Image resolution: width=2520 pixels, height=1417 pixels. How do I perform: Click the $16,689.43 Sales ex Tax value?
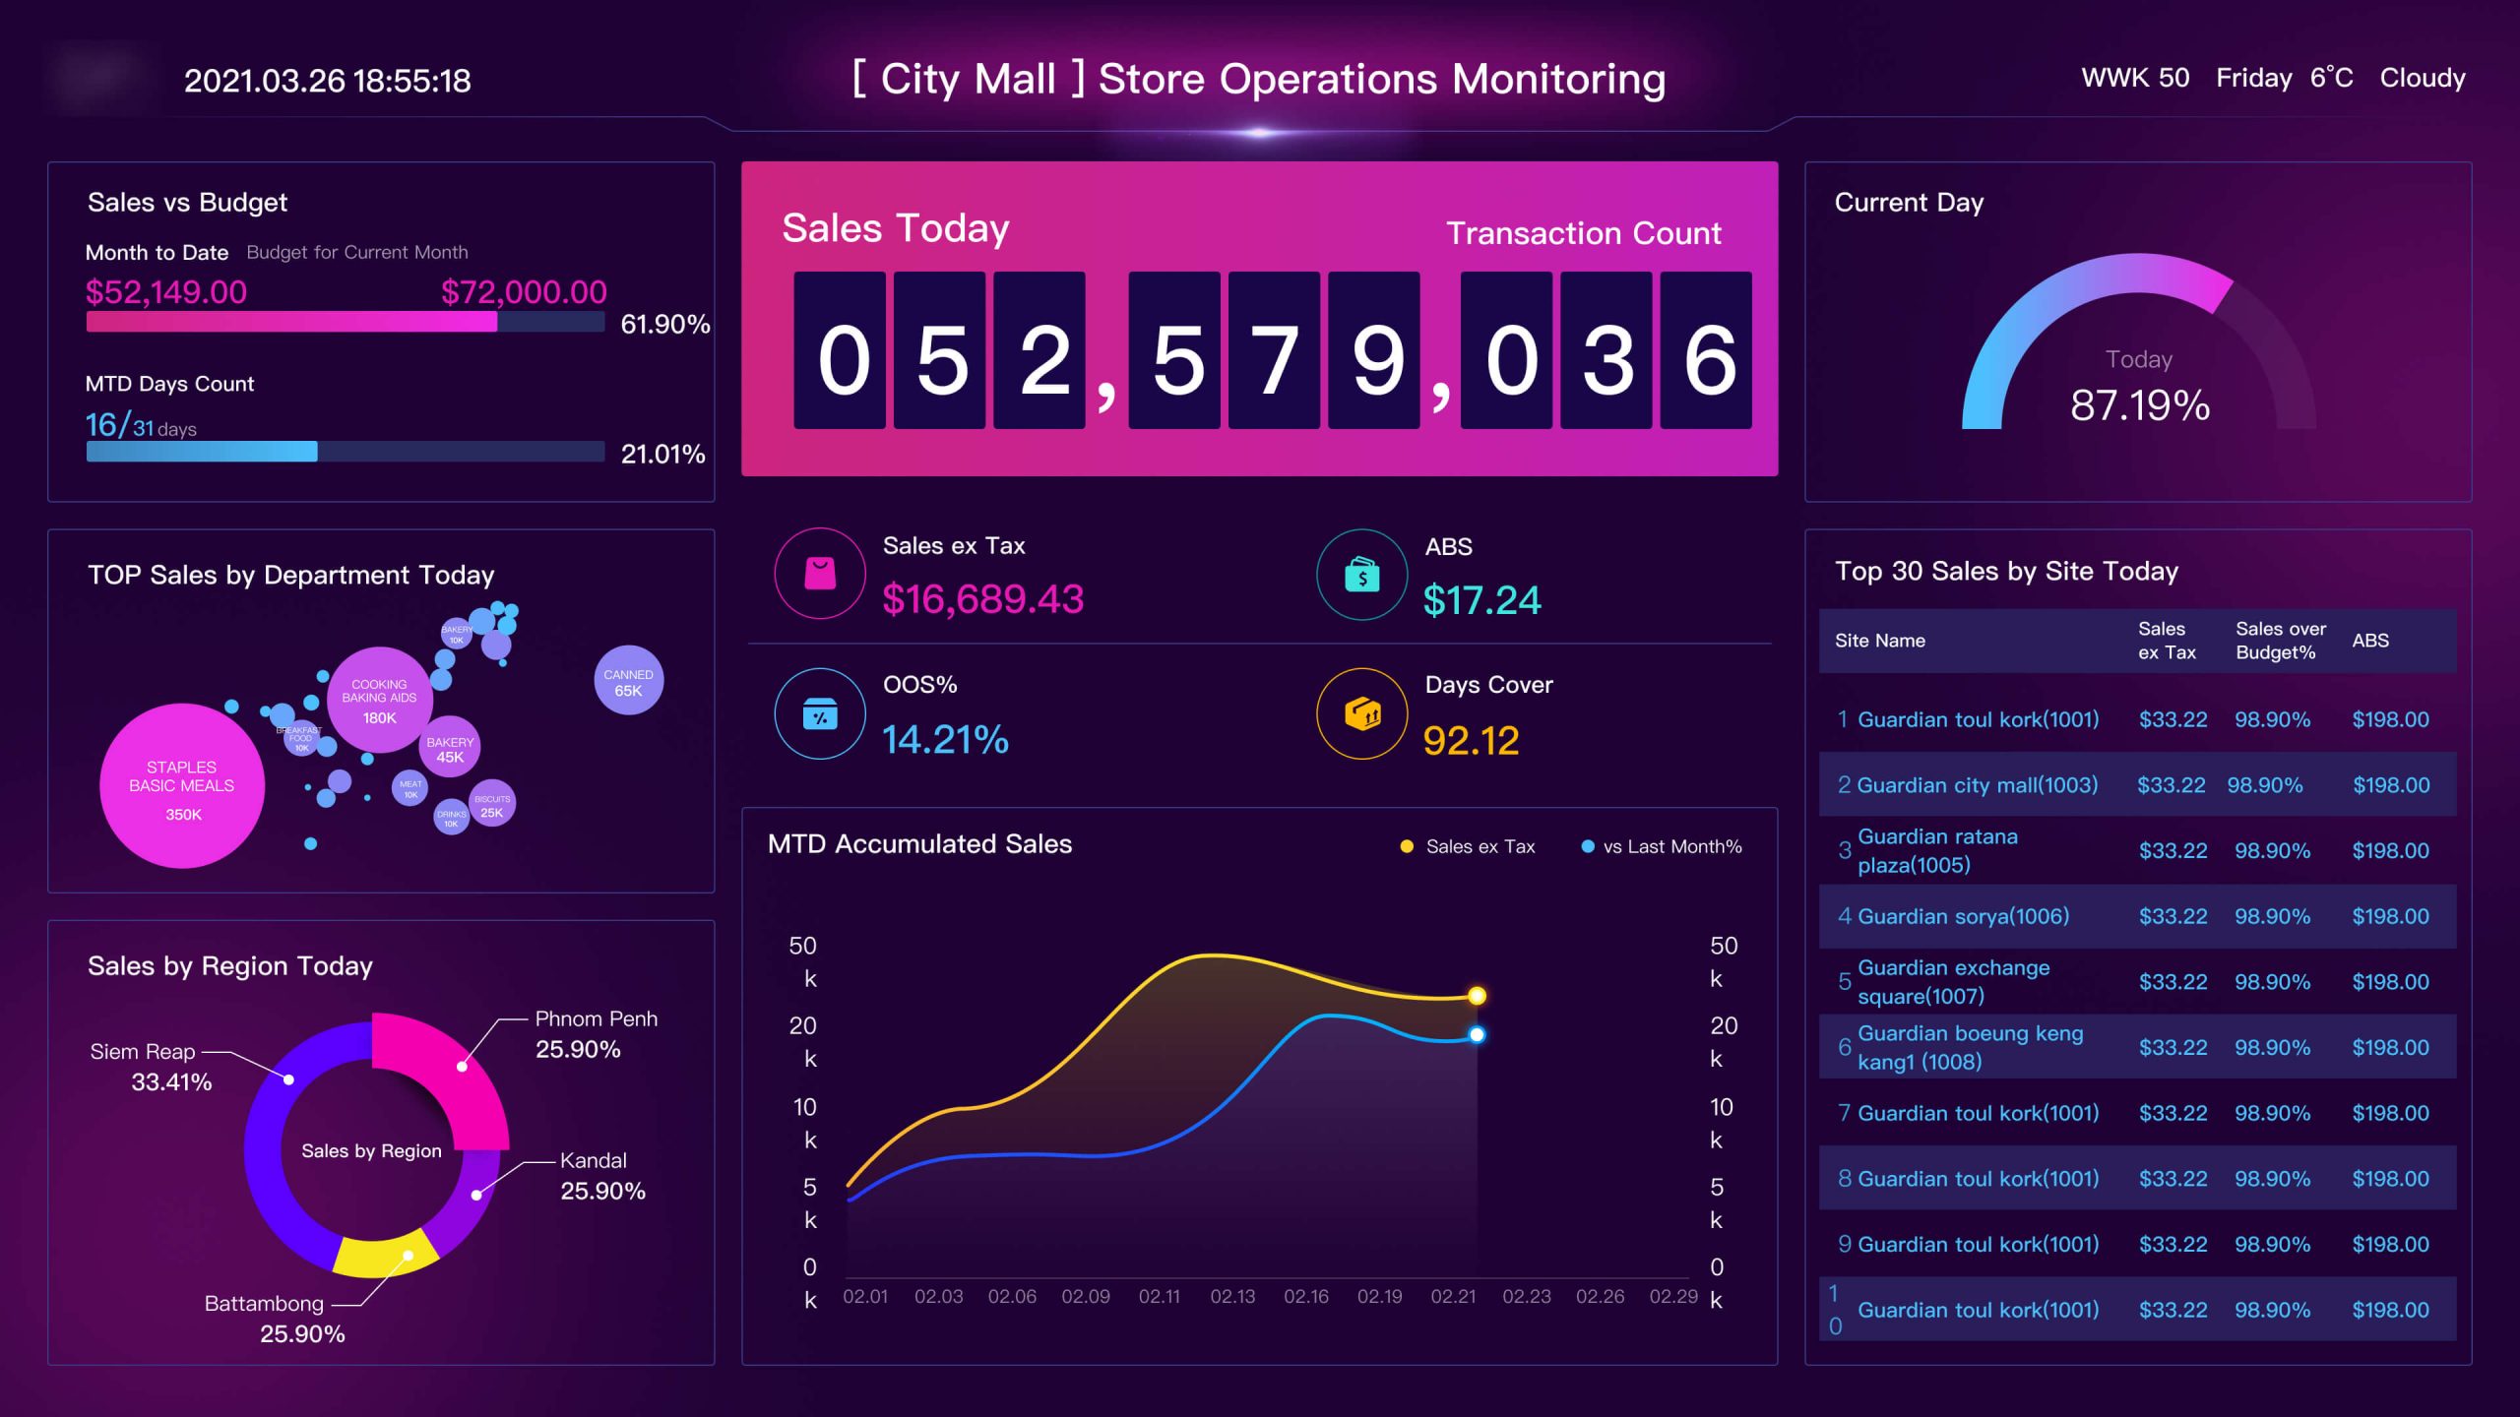tap(982, 599)
